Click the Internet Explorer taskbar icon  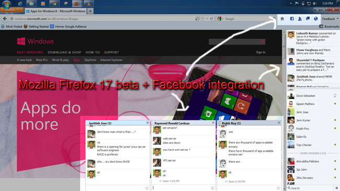(x=20, y=4)
